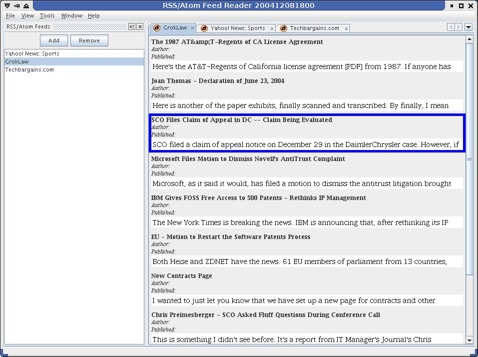The width and height of the screenshot is (478, 357).
Task: Show the next tabs with the right arrow
Action: 459,27
